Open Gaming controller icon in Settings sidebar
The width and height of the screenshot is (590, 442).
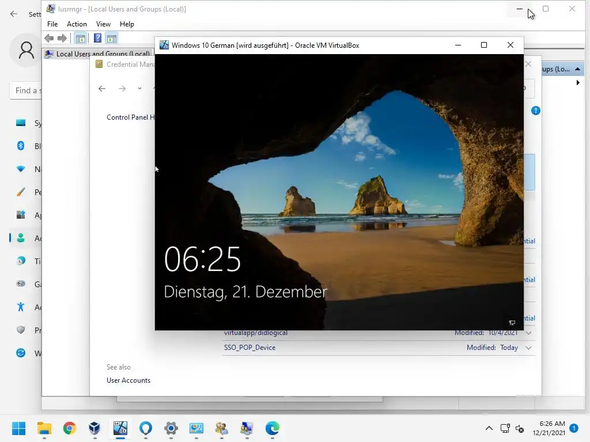(x=21, y=284)
